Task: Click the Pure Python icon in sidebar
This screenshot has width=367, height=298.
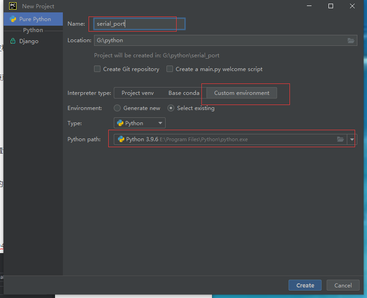Action: point(13,19)
